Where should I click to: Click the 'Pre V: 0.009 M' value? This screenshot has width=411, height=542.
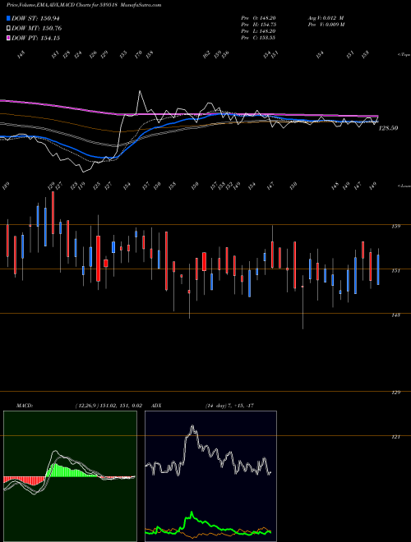[x=326, y=25]
